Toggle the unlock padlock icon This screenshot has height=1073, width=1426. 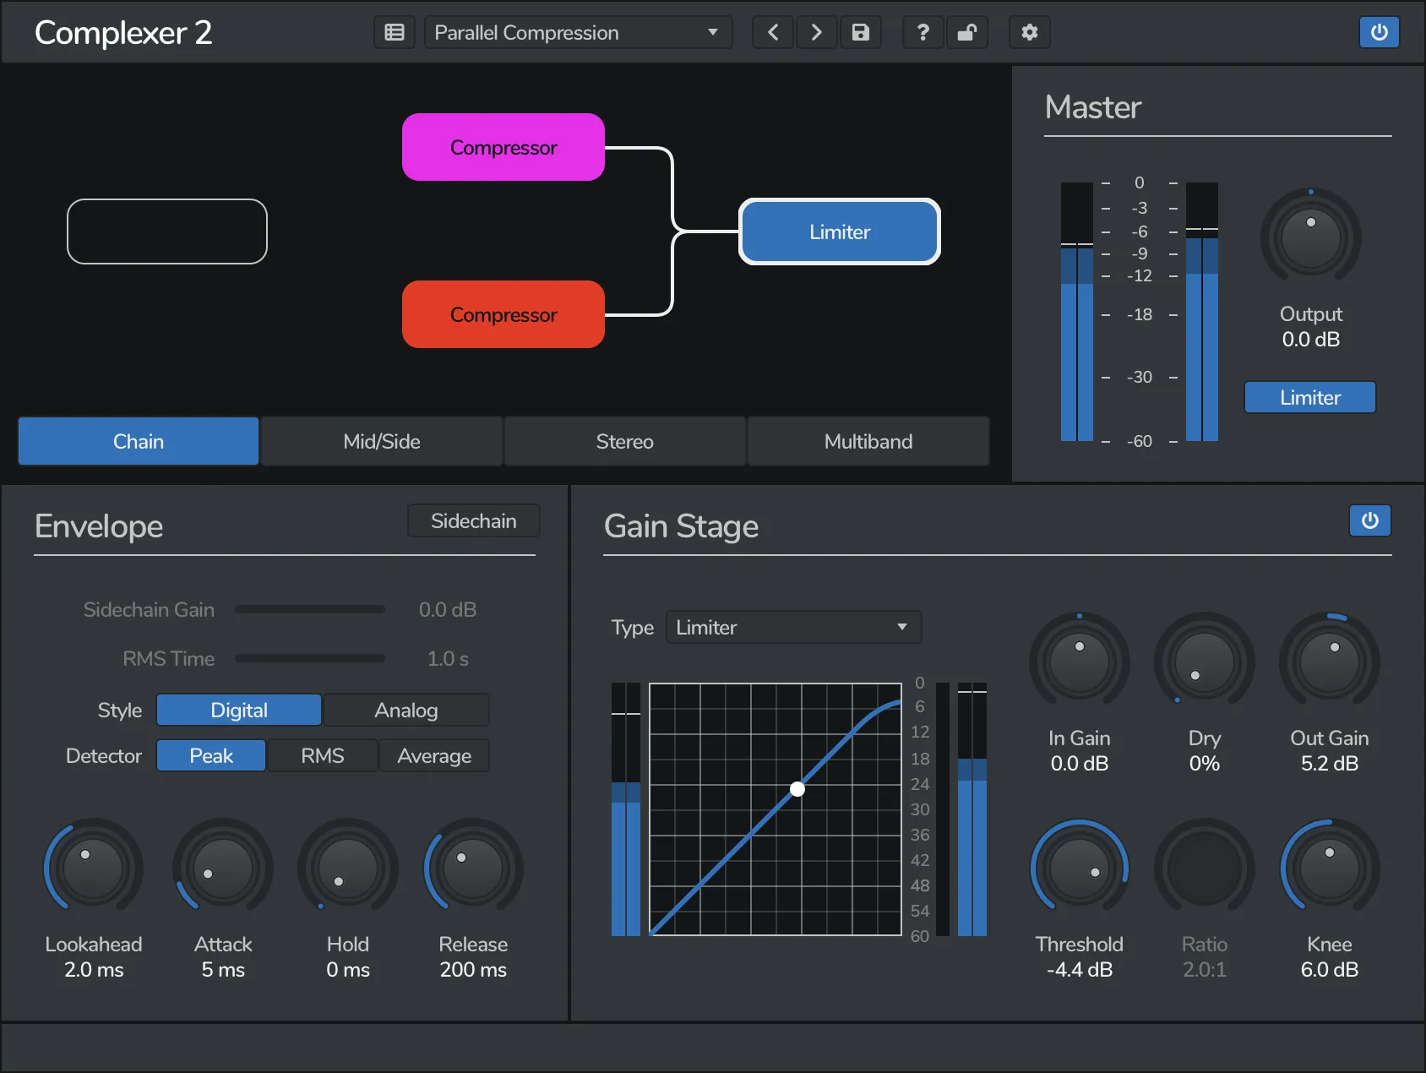pos(967,32)
